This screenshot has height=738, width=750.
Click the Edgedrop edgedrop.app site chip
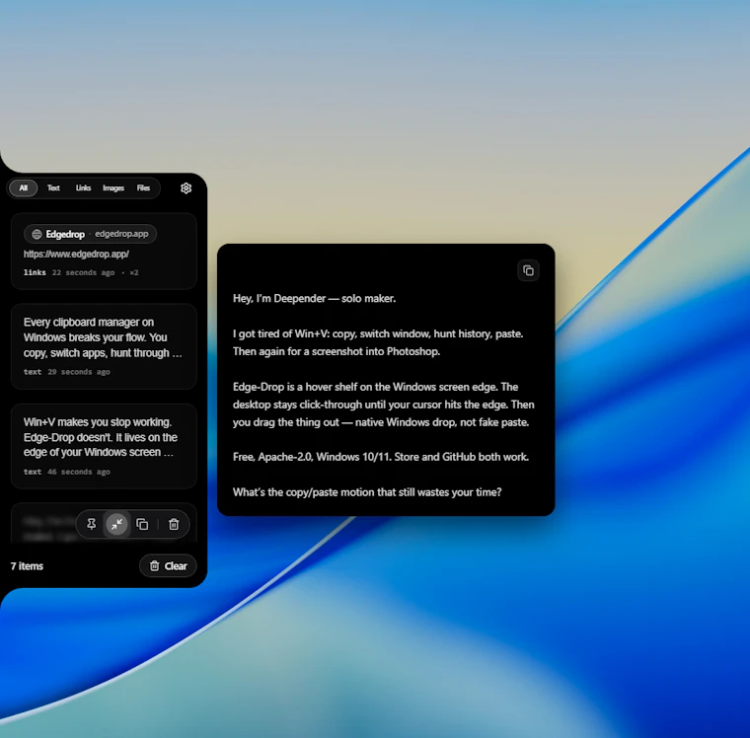(x=91, y=234)
